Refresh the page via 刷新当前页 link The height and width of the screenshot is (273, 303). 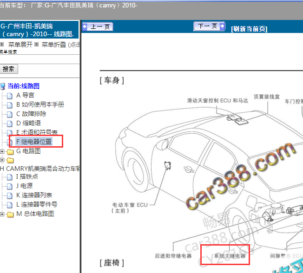coord(249,29)
